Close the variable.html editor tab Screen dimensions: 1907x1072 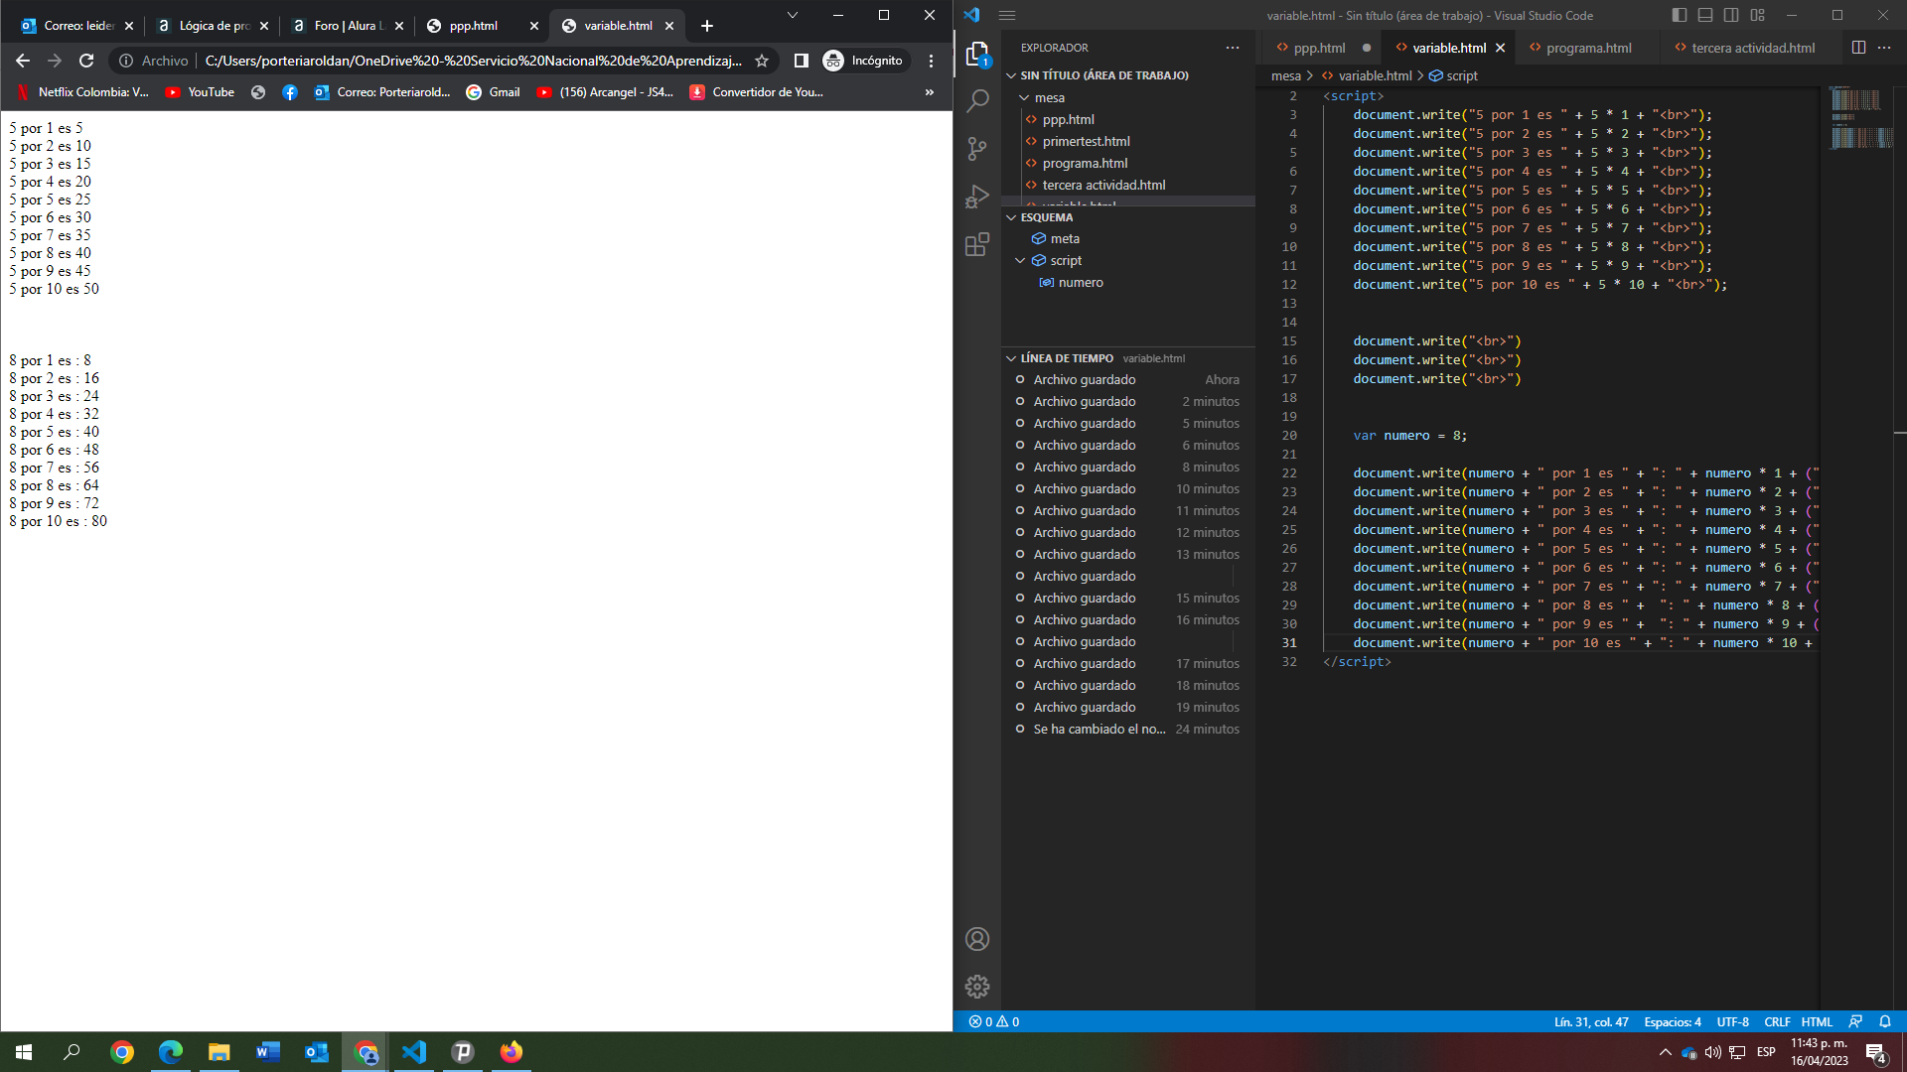[1501, 48]
